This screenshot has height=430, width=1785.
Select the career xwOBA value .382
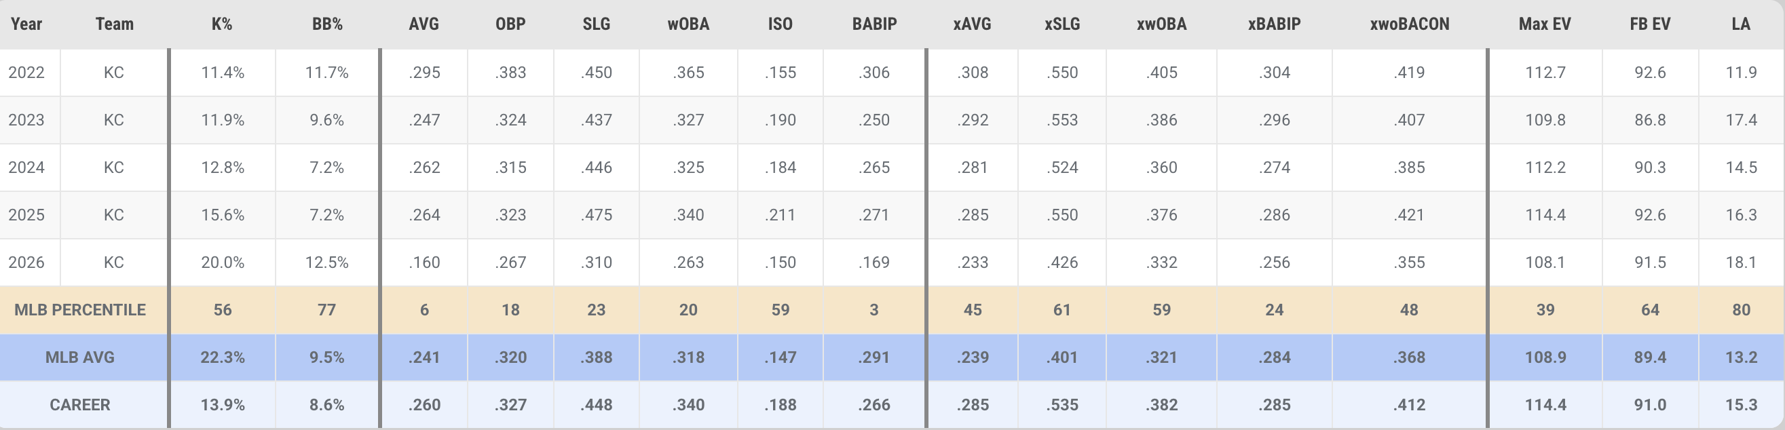(1161, 405)
